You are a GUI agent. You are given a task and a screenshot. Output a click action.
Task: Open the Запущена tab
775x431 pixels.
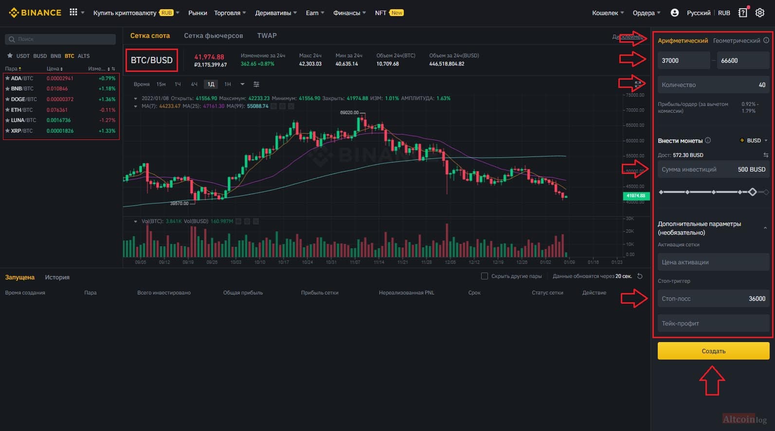coord(20,277)
